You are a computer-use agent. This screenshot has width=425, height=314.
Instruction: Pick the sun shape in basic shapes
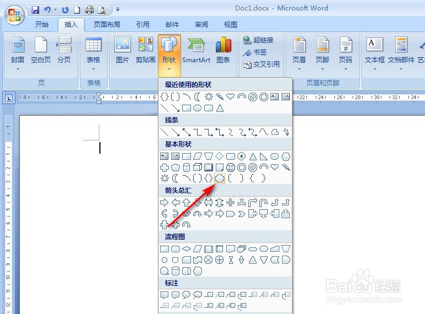pos(164,178)
